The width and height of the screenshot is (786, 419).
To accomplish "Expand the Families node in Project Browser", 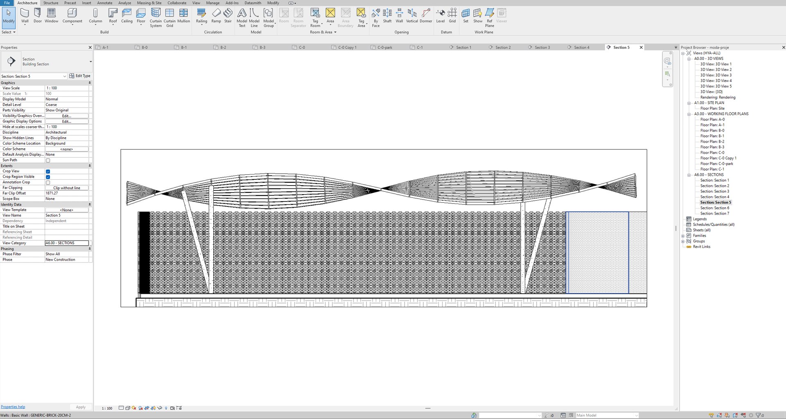I will 683,236.
